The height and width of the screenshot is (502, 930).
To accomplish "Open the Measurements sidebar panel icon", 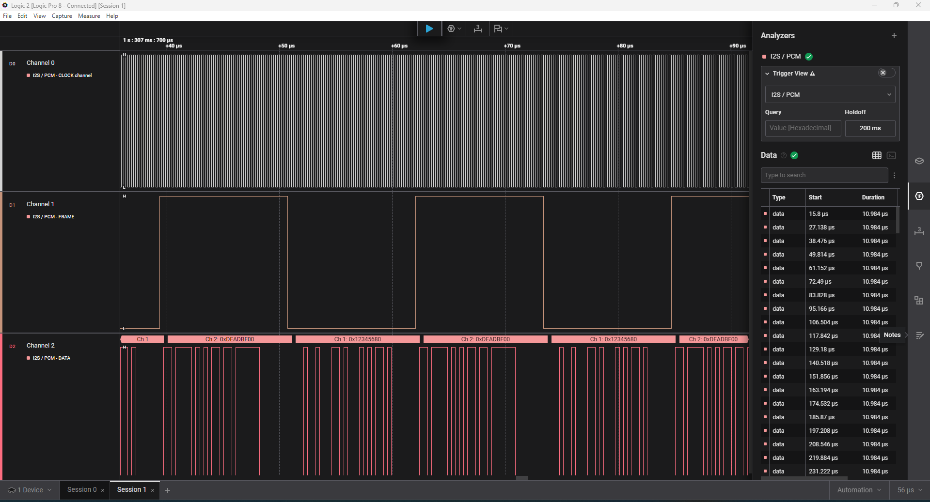I will click(x=919, y=231).
